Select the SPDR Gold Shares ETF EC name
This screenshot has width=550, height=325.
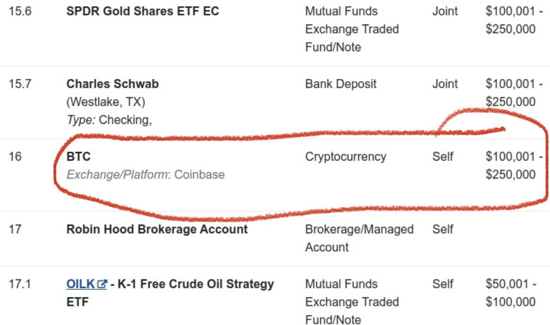142,11
